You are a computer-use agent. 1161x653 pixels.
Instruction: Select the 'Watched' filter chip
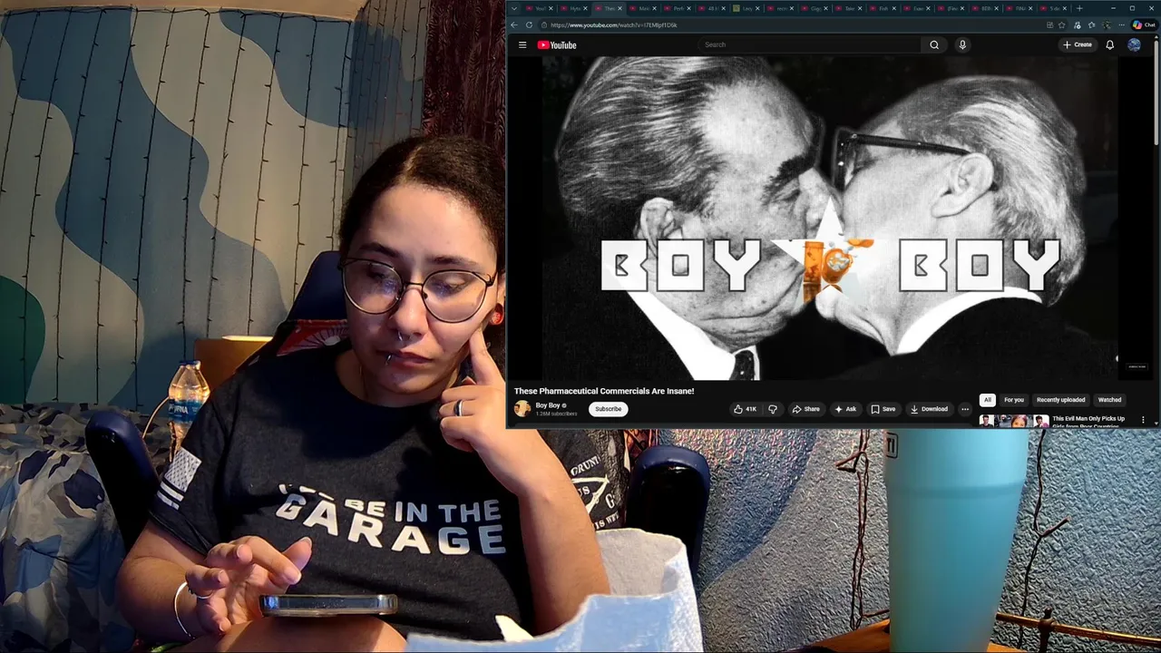pyautogui.click(x=1110, y=400)
